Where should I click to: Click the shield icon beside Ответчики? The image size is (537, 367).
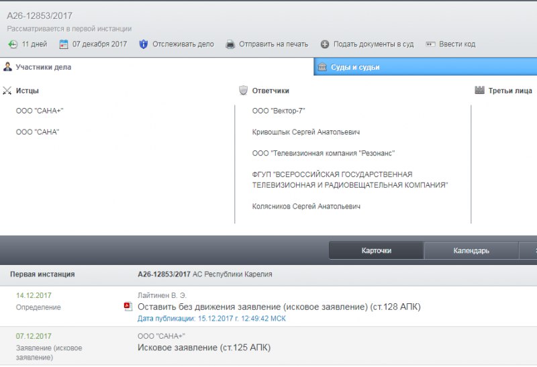tap(243, 91)
